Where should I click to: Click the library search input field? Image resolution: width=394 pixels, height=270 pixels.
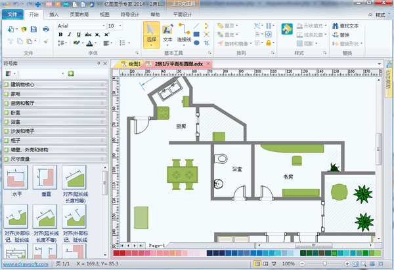coord(41,73)
